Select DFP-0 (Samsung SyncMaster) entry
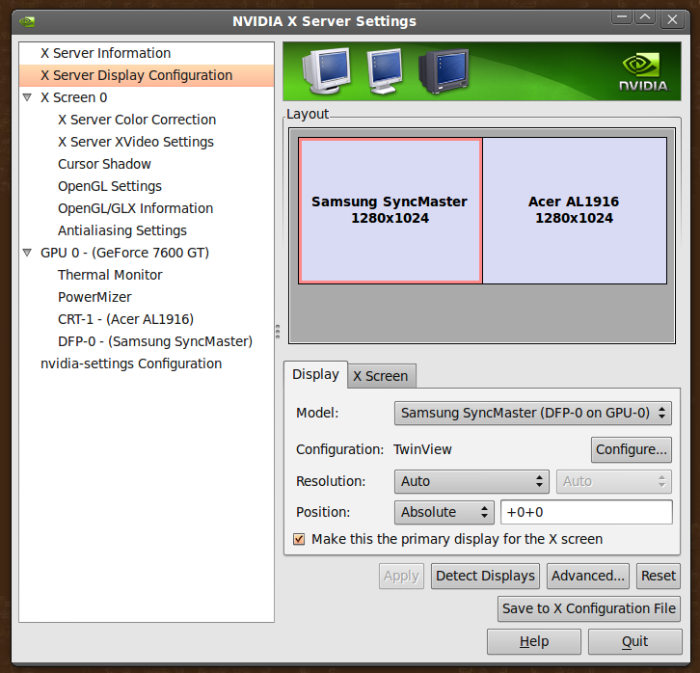 coord(155,341)
